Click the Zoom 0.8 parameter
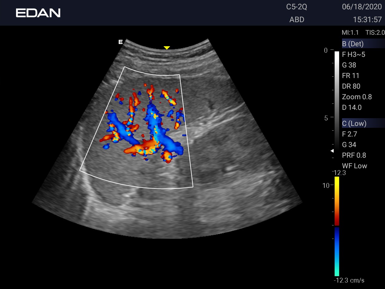Viewport: 385px width, 289px height. coord(357,97)
